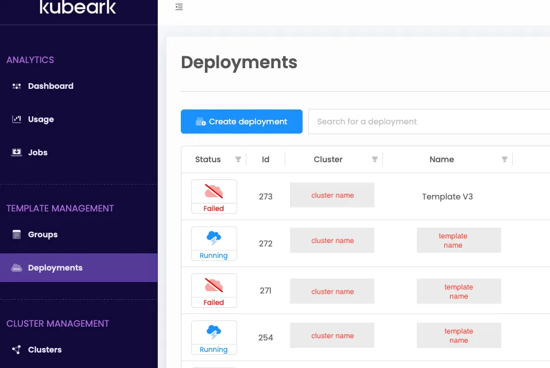Viewport: 550px width, 368px height.
Task: Click the kubeark logo
Action: coord(78,7)
